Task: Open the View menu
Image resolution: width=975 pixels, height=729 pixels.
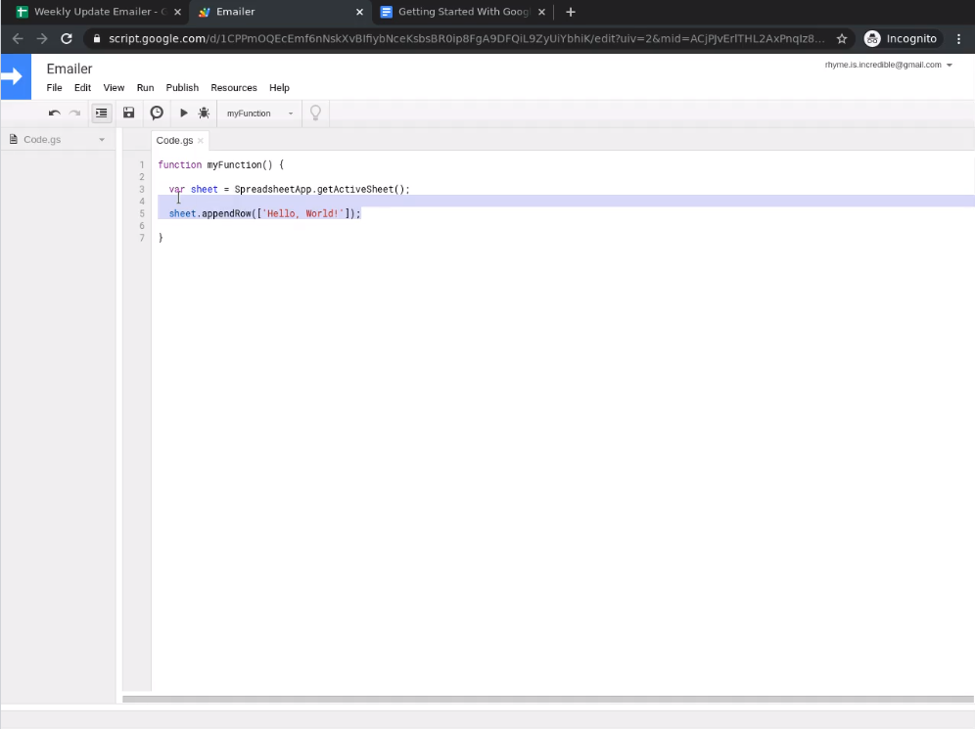Action: point(114,88)
